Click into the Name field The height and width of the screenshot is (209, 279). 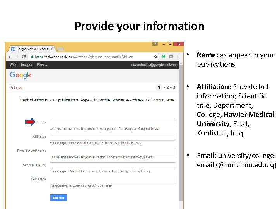pos(112,123)
